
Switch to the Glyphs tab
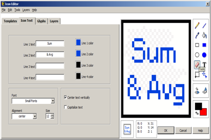pyautogui.click(x=41, y=21)
